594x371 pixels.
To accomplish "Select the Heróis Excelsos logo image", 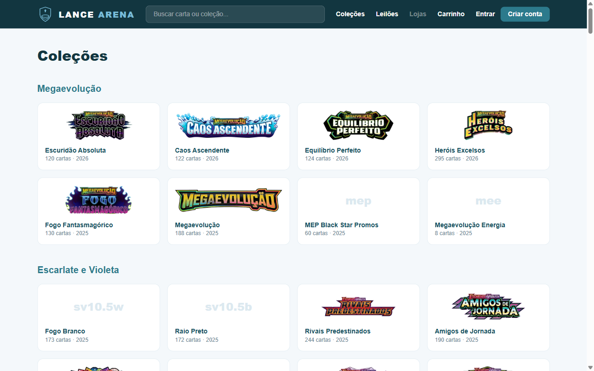I will click(x=489, y=125).
